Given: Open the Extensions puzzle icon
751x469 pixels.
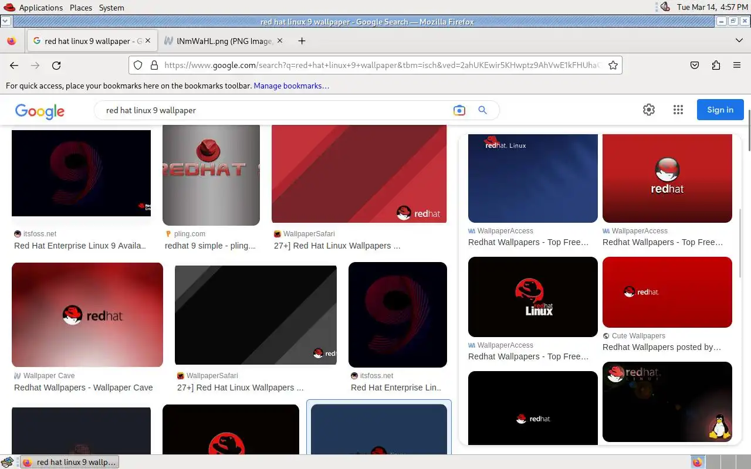Looking at the screenshot, I should (x=716, y=66).
